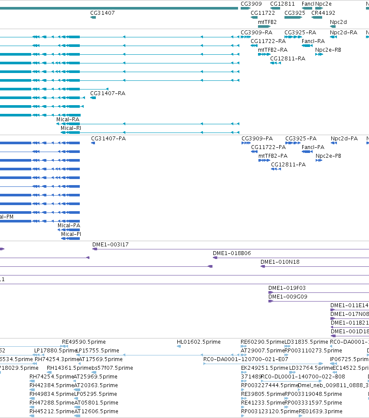Image resolution: width=369 pixels, height=418 pixels.
Task: Select the RE60290.5prime EST label
Action: click(263, 342)
